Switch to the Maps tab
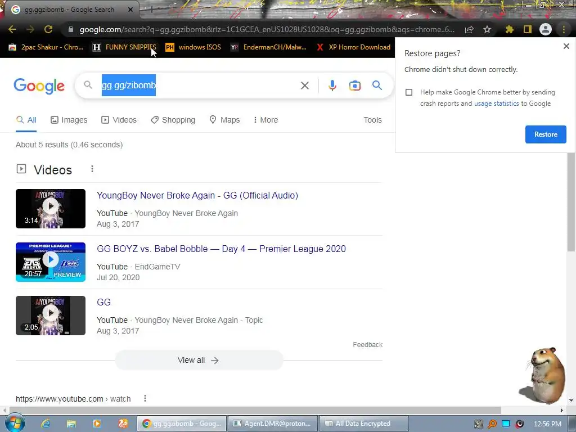The width and height of the screenshot is (576, 432). point(224,120)
